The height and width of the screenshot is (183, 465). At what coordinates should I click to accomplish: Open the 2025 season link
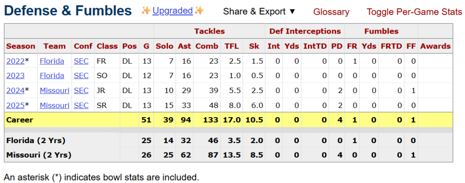point(15,105)
